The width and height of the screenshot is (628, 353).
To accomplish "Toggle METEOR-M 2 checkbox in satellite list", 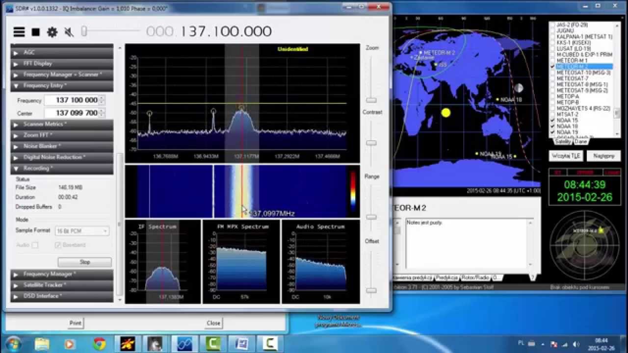I will (553, 66).
